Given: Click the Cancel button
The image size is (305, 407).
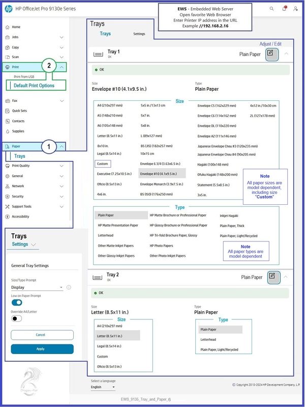Looking at the screenshot, I should pyautogui.click(x=42, y=335).
